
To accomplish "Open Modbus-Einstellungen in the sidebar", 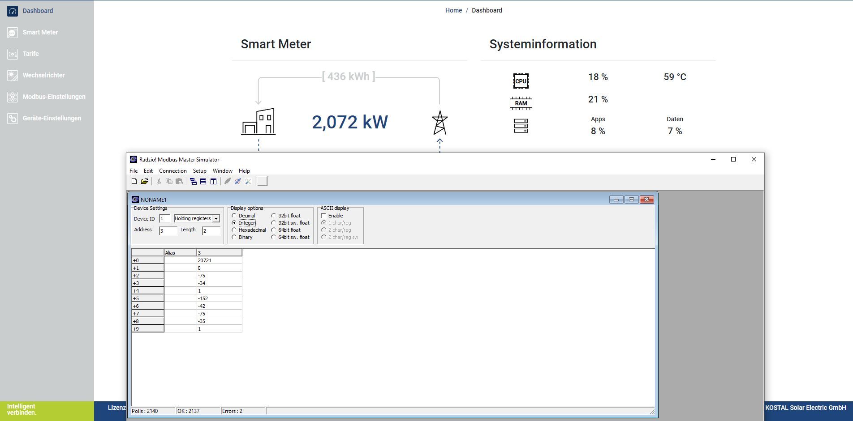I will click(x=54, y=97).
